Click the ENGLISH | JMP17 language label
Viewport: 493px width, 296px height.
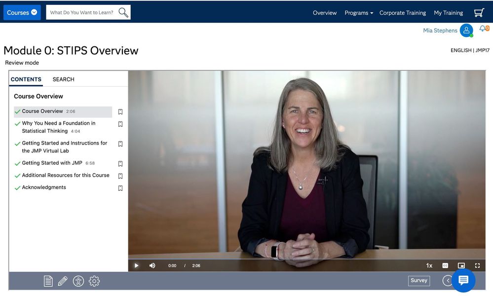[x=470, y=50]
